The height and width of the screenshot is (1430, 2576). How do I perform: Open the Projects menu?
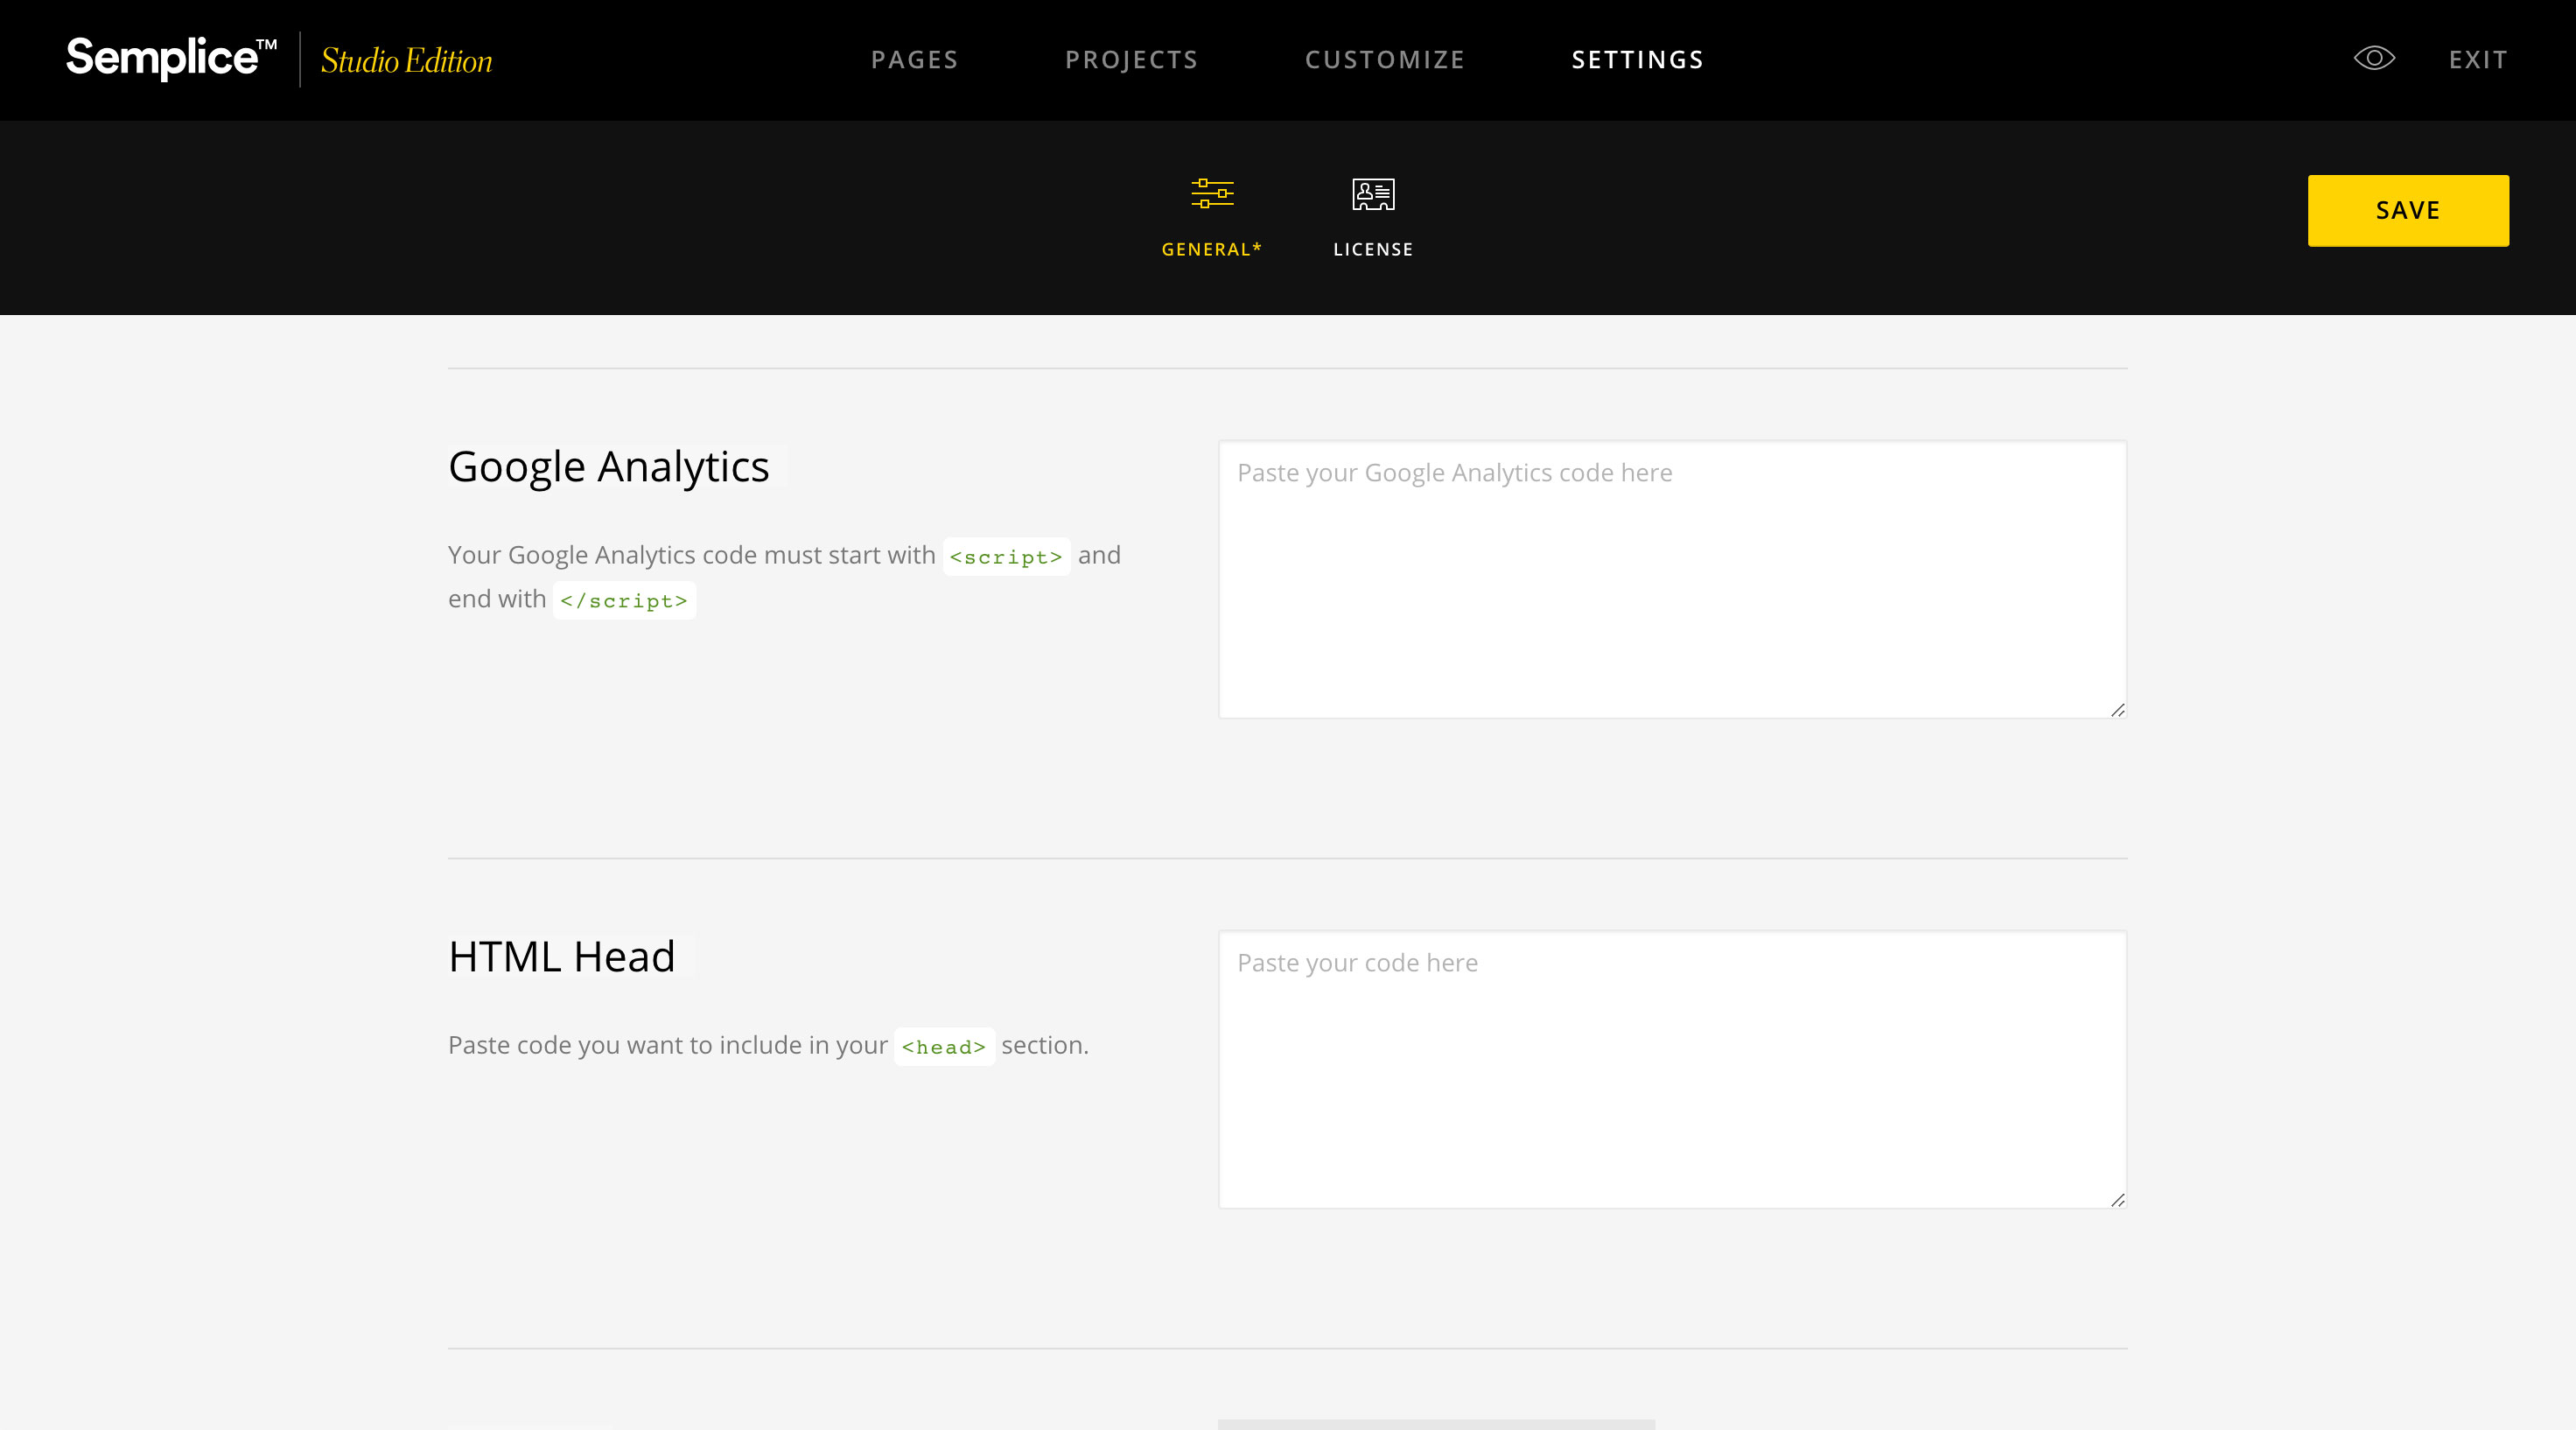pyautogui.click(x=1131, y=60)
